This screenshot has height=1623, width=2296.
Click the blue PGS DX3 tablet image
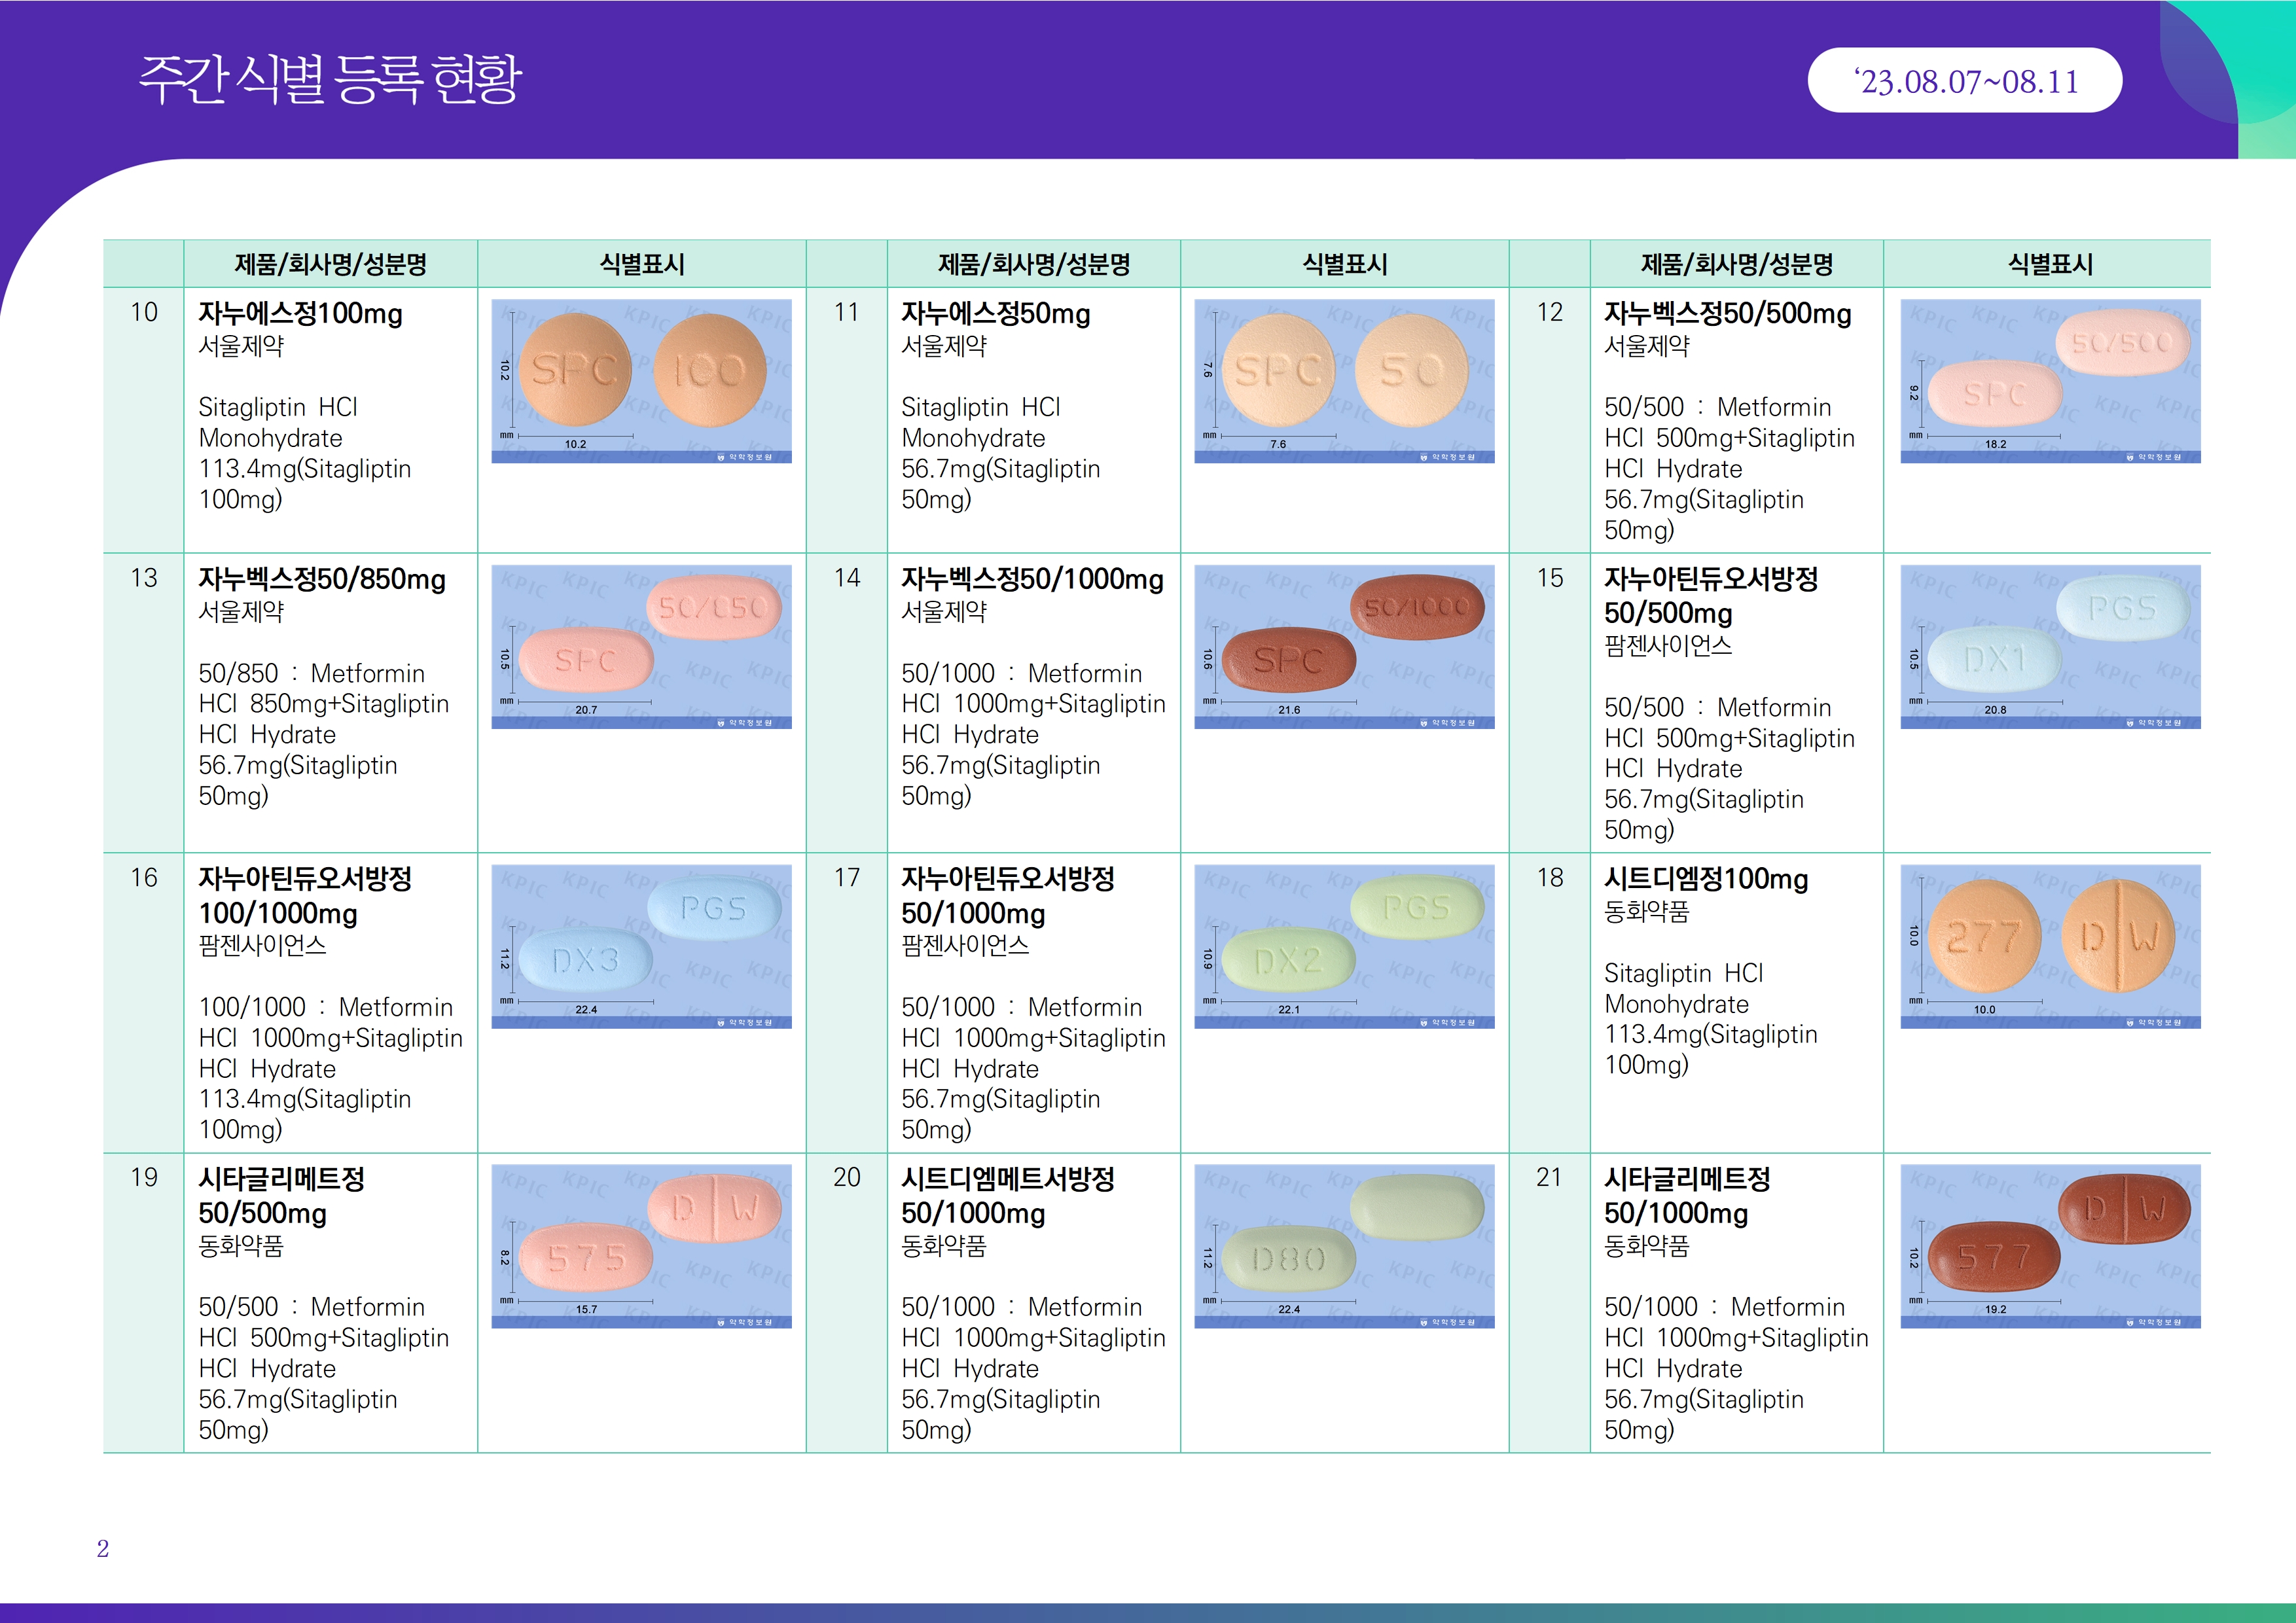tap(641, 946)
